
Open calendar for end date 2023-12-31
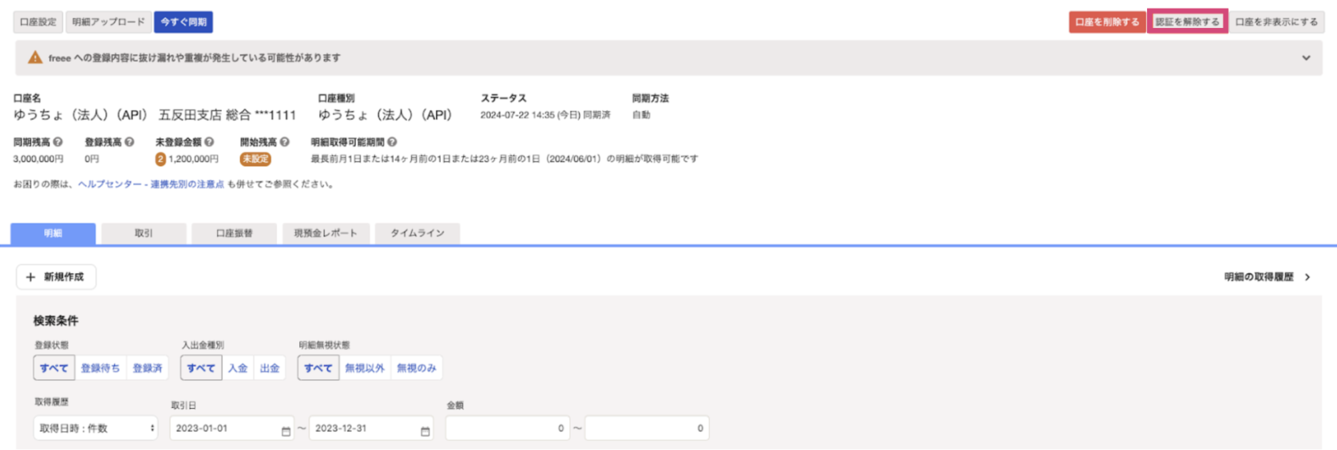click(x=425, y=431)
